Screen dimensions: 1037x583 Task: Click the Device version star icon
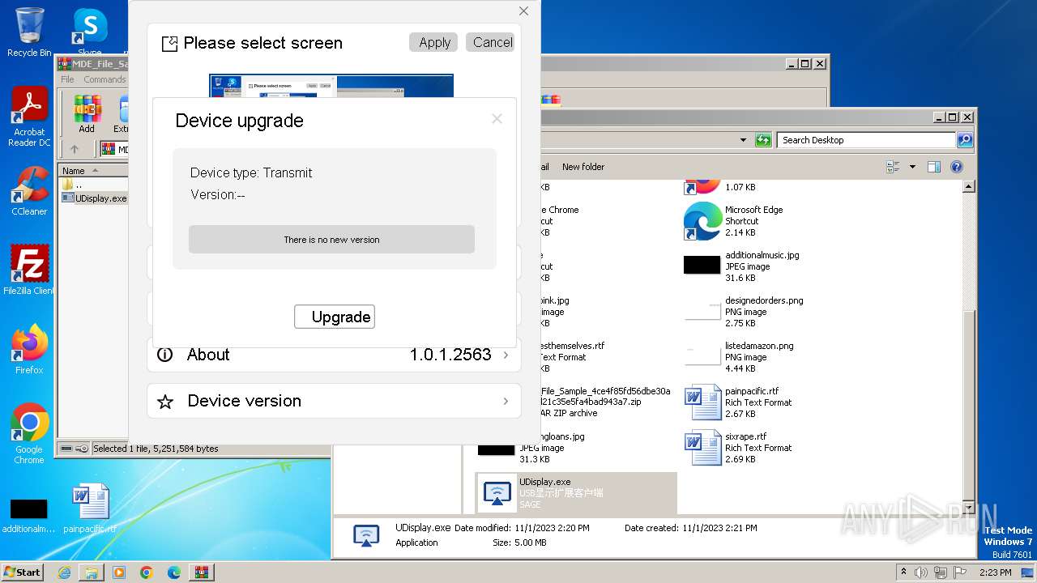point(165,402)
